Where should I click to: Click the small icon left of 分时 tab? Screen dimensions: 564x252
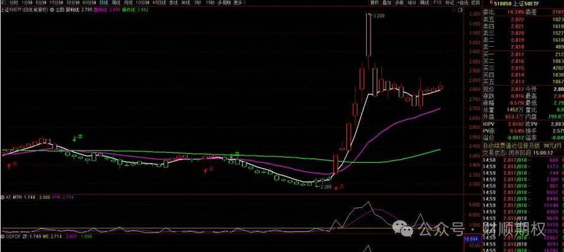[3, 3]
